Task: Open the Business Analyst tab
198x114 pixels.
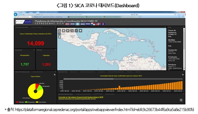Action: click(x=110, y=94)
